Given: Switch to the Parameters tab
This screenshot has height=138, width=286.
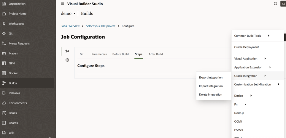Looking at the screenshot, I should [99, 54].
